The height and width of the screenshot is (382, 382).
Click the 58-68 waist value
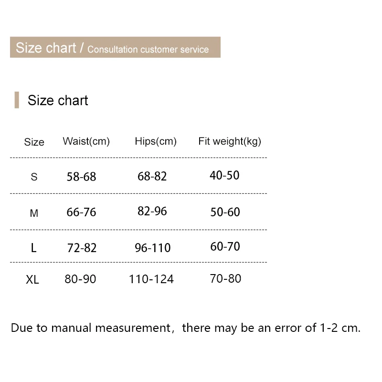[81, 177]
